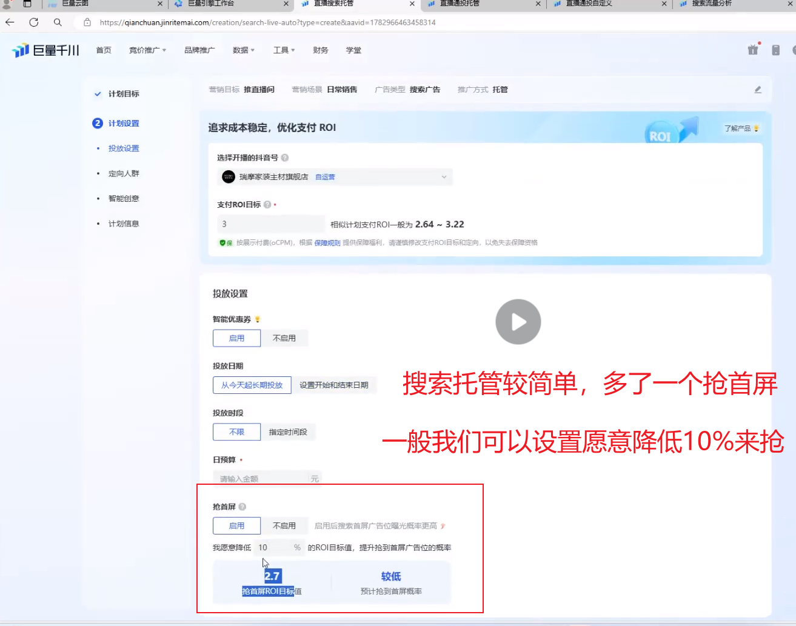
Task: Click the browser back arrow
Action: pyautogui.click(x=10, y=22)
